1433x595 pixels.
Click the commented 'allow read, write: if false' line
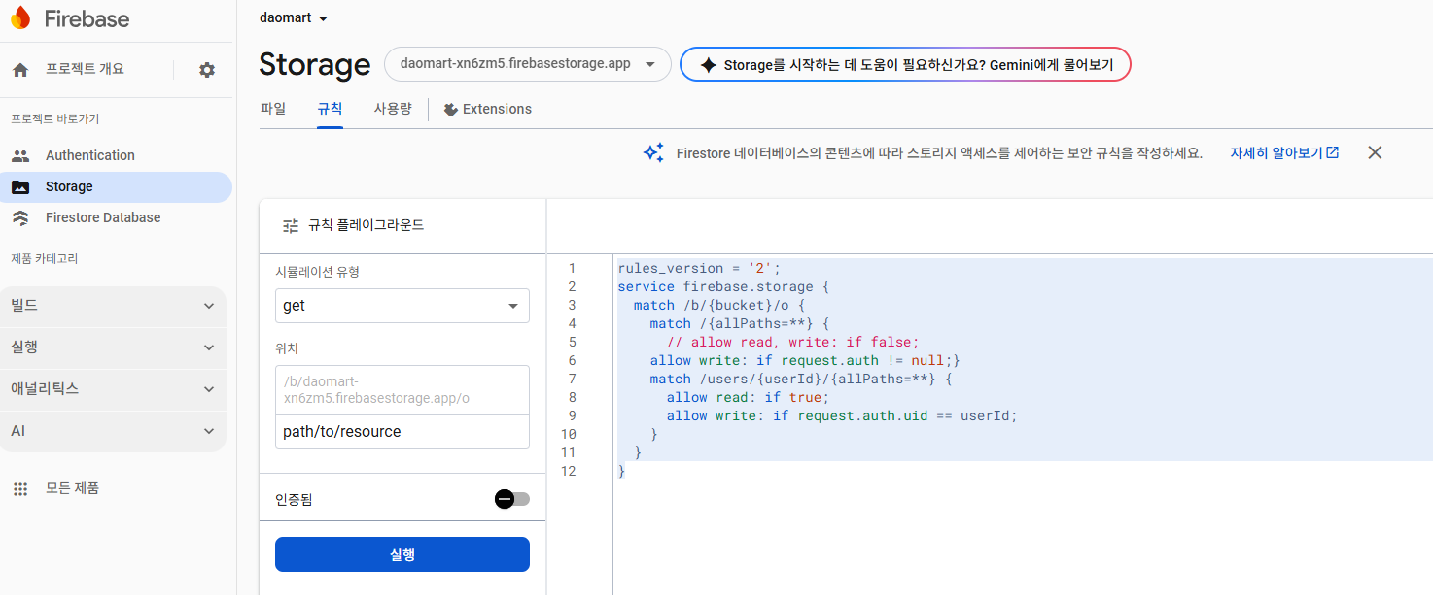[792, 342]
